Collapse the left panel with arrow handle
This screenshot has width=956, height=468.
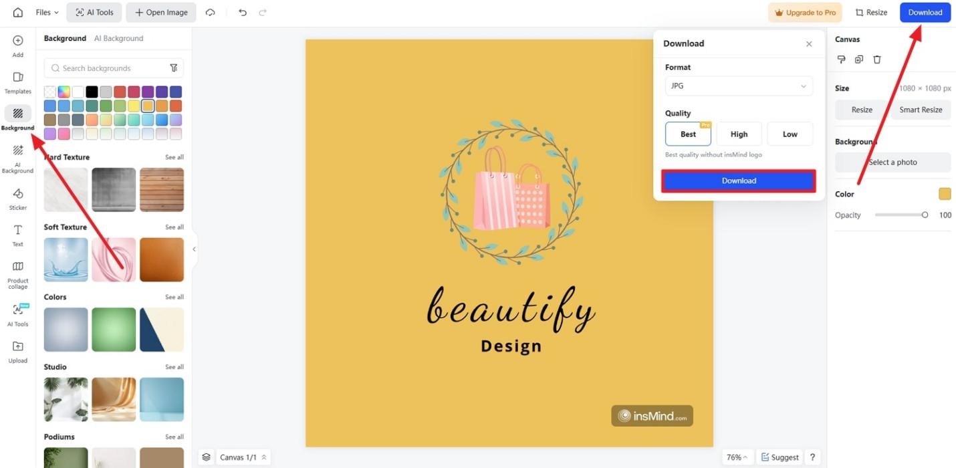(x=195, y=249)
